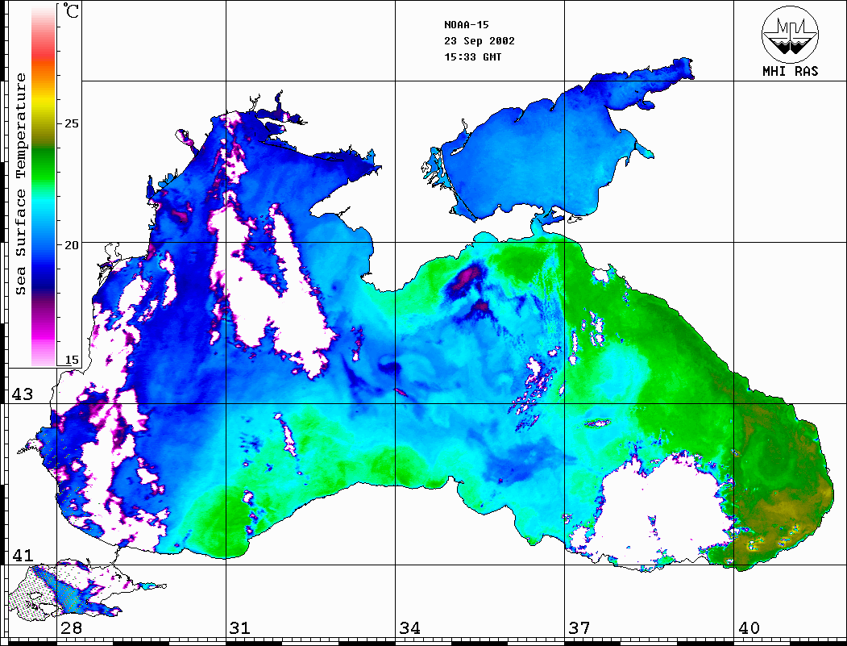Click the 15 value on temperature scale
This screenshot has height=646, width=847.
coord(71,360)
